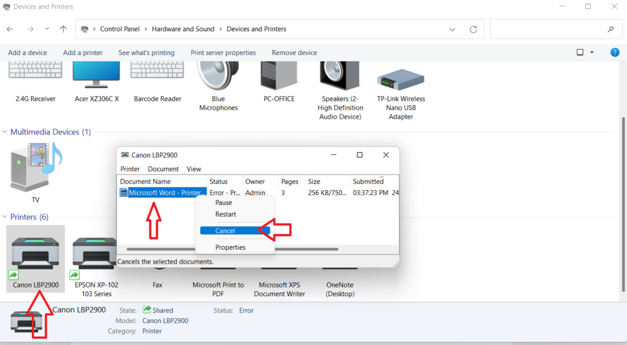Open the recent locations dropdown

47,29
